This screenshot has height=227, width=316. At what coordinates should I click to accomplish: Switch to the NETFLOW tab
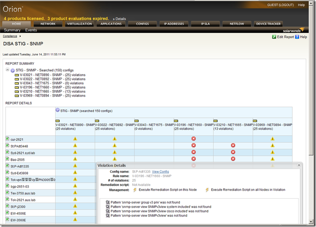[237, 24]
